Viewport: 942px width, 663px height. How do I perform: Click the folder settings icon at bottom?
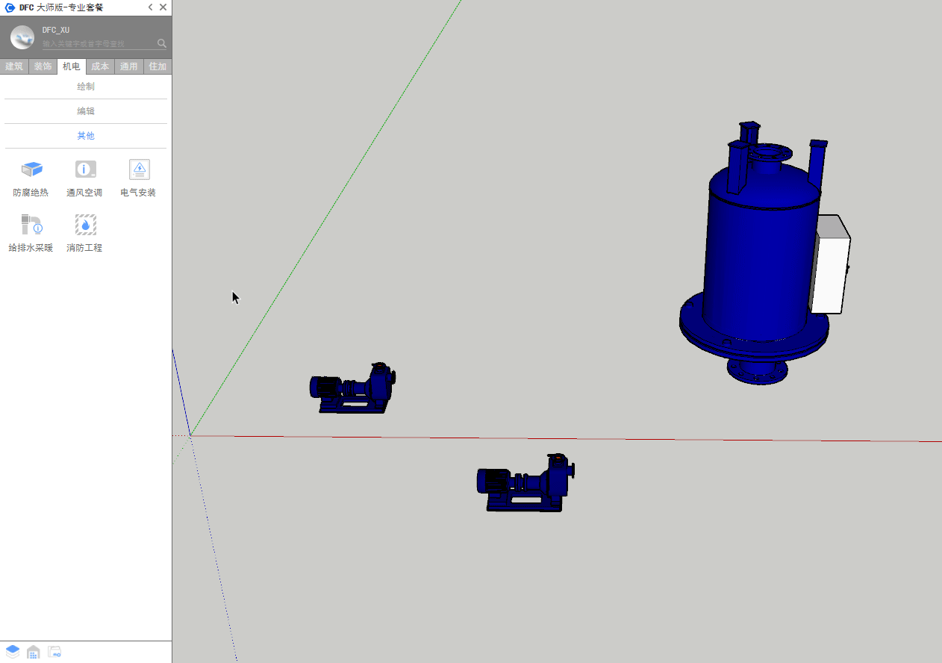click(54, 652)
